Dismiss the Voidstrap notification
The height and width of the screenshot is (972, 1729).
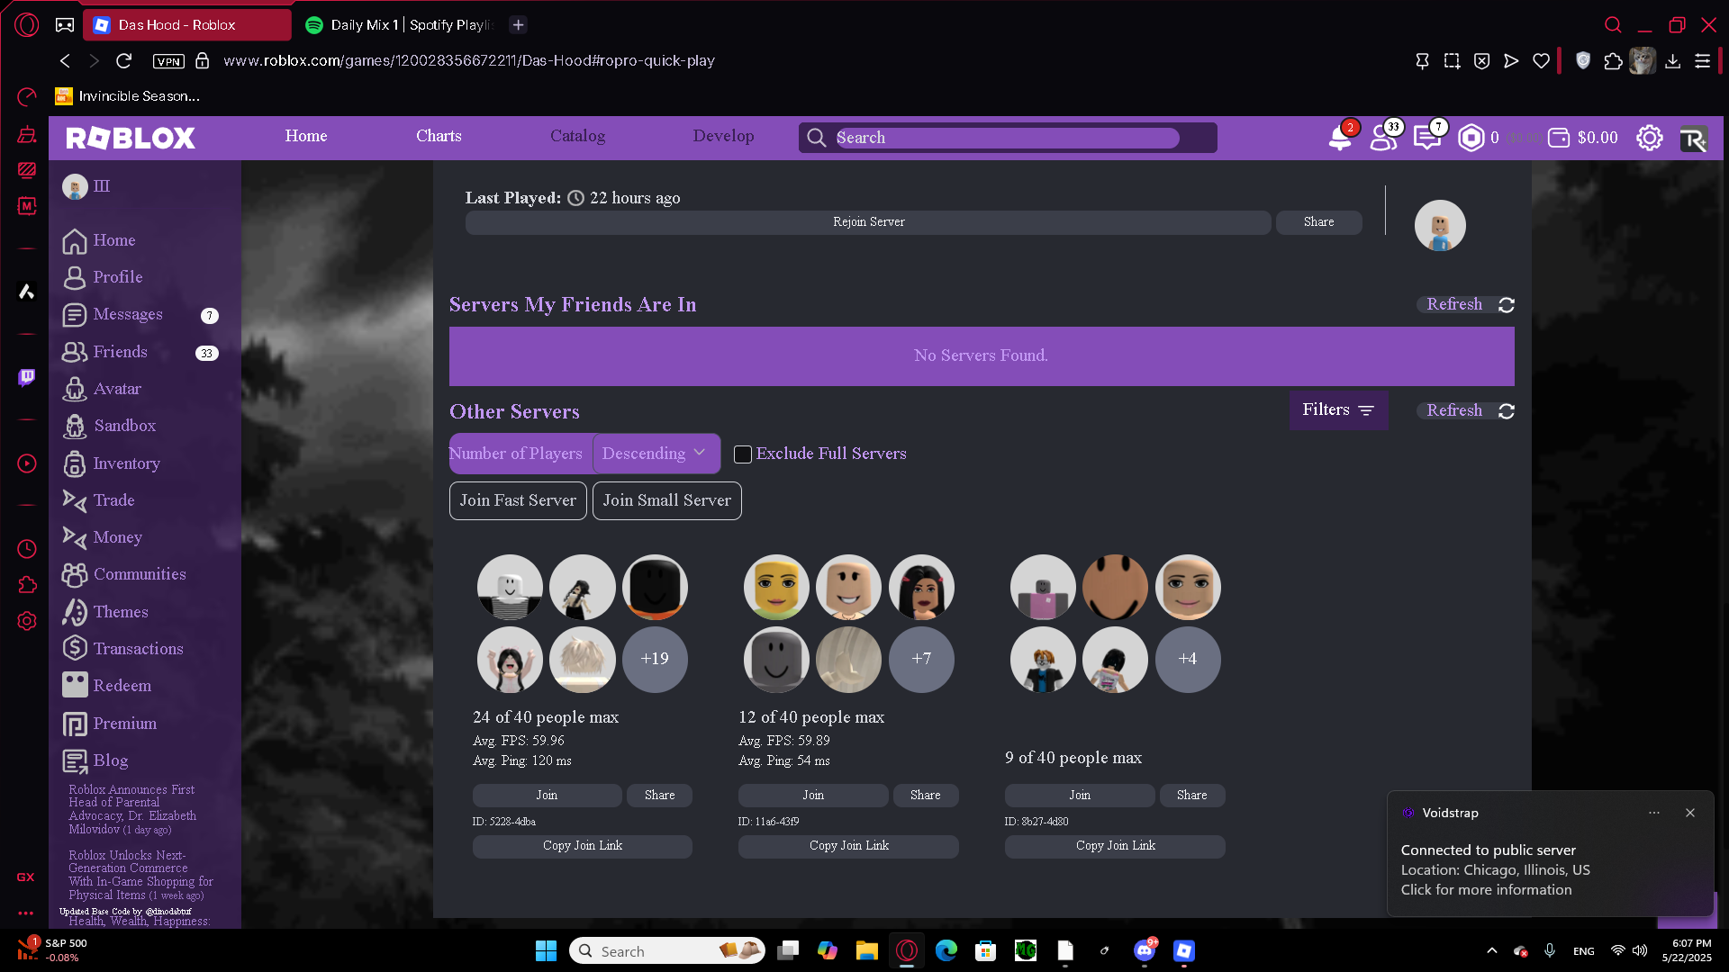pos(1690,813)
